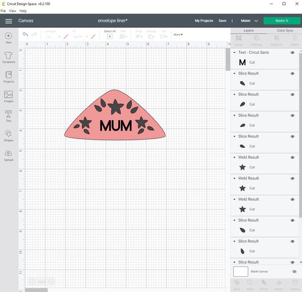Open the View menu
The image size is (302, 292).
(x=13, y=11)
